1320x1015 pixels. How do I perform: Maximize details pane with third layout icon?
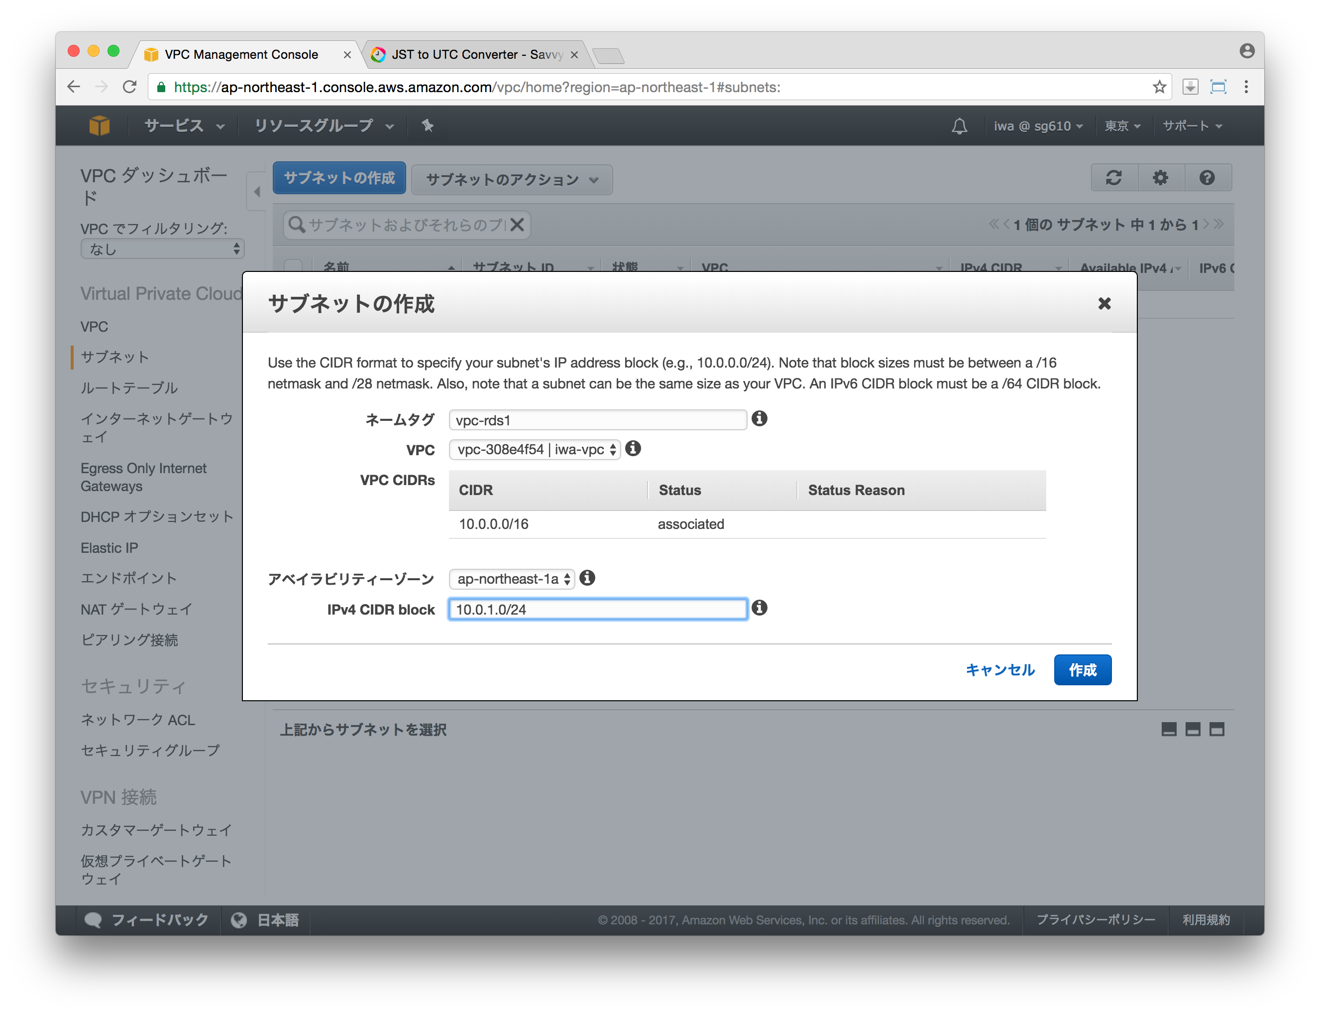1216,729
